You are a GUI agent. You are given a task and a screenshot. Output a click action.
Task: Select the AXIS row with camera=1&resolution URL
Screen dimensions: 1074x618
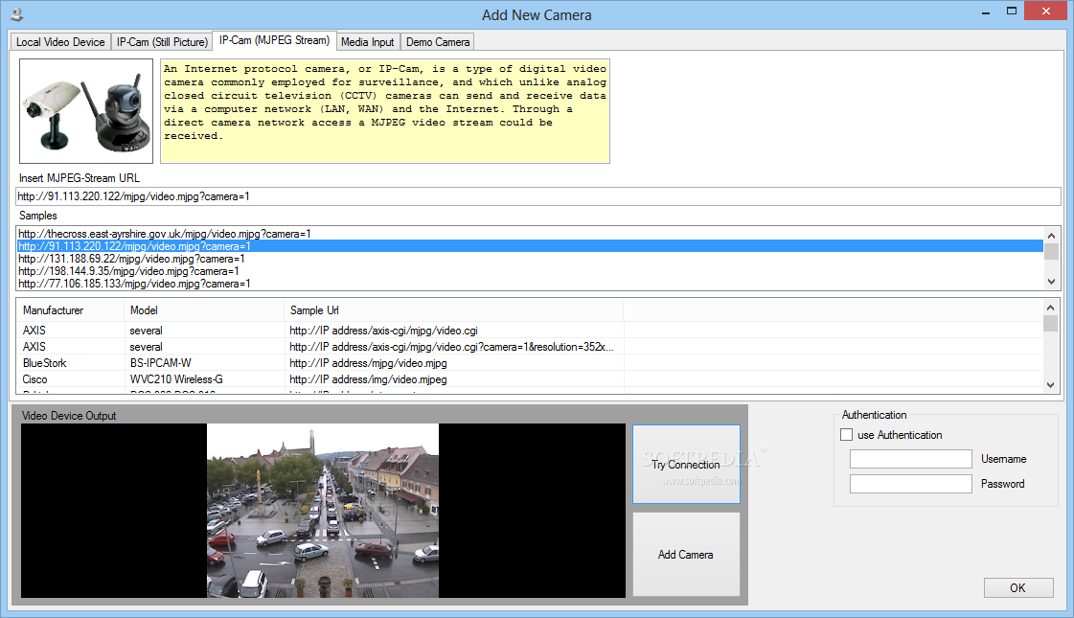click(452, 347)
